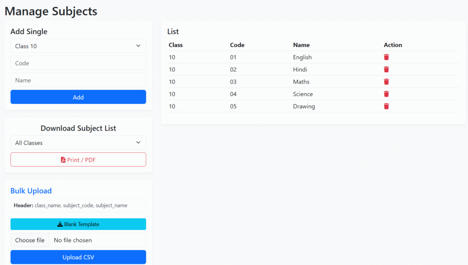Click the Bulk Upload heading link
Viewport: 468px width, 265px height.
[31, 191]
